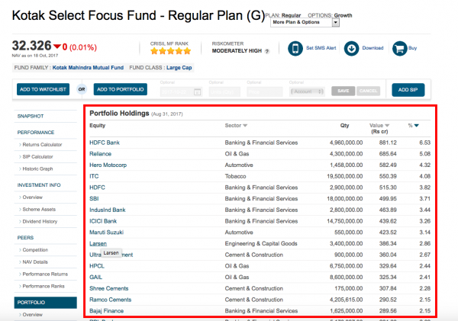Click the Engineering & Capital Goods sector cell

(261, 244)
